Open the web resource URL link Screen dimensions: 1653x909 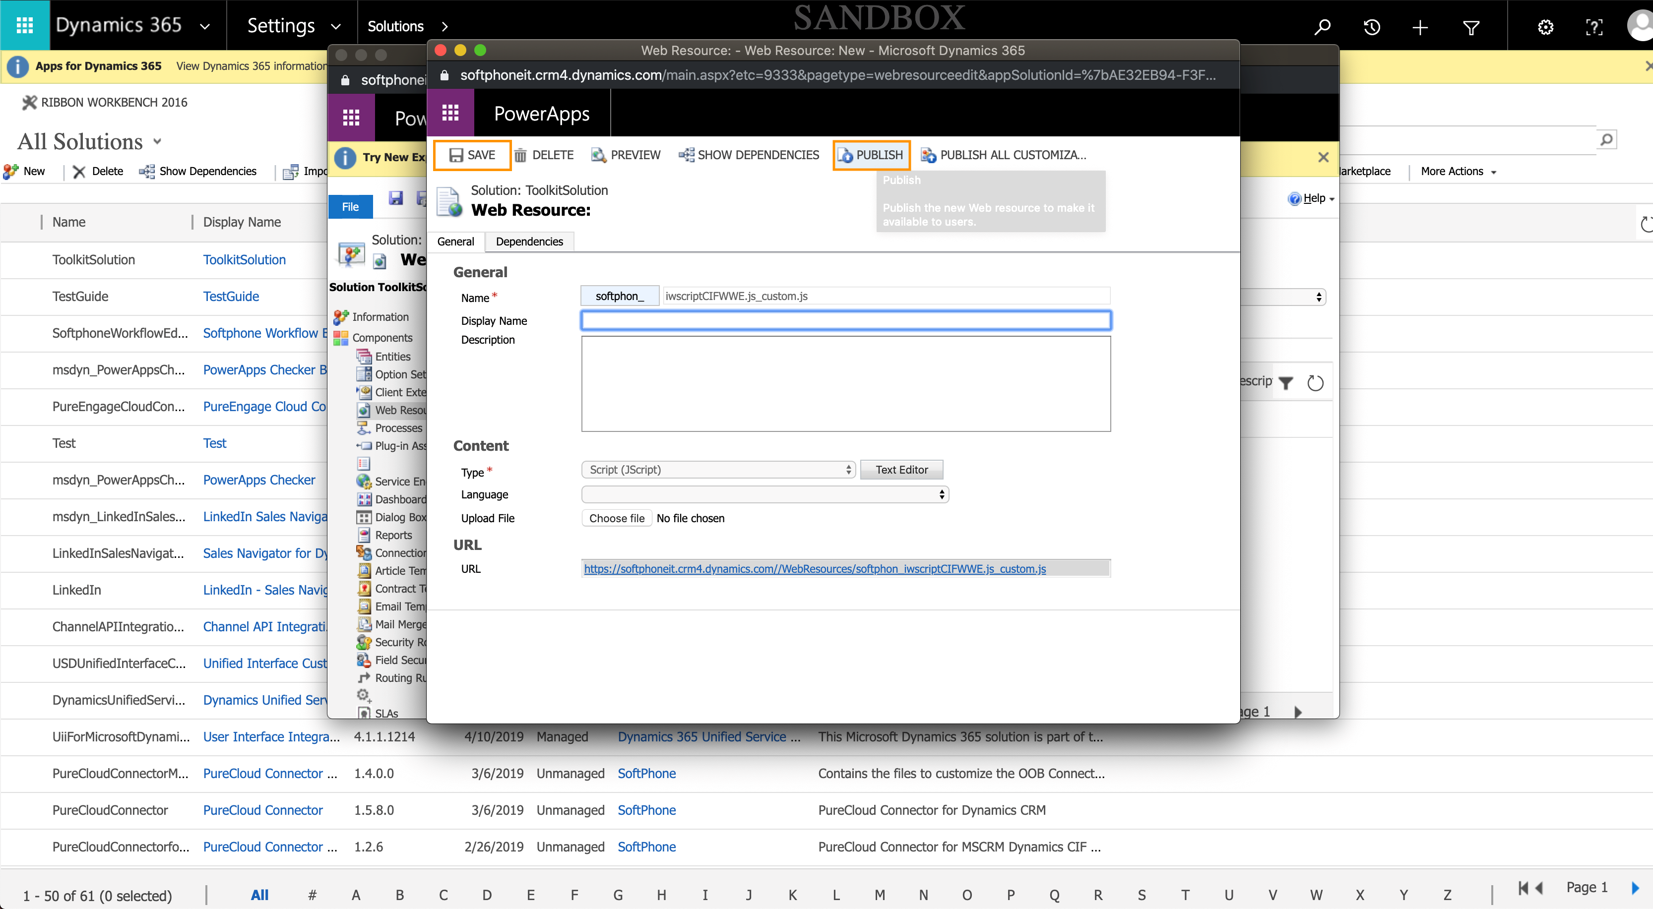point(814,568)
